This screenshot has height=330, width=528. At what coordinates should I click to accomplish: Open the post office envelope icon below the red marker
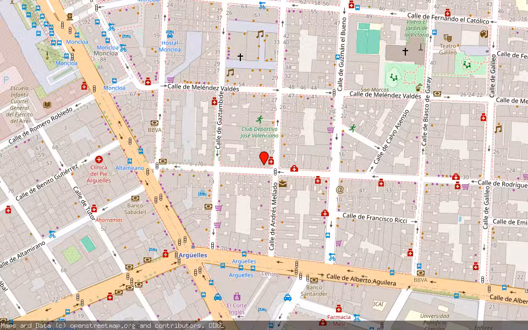(282, 184)
